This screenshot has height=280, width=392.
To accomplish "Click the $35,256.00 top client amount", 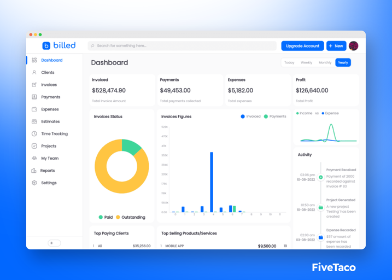I will pyautogui.click(x=142, y=246).
